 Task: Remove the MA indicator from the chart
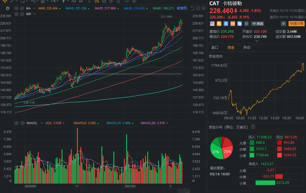[x=22, y=8]
